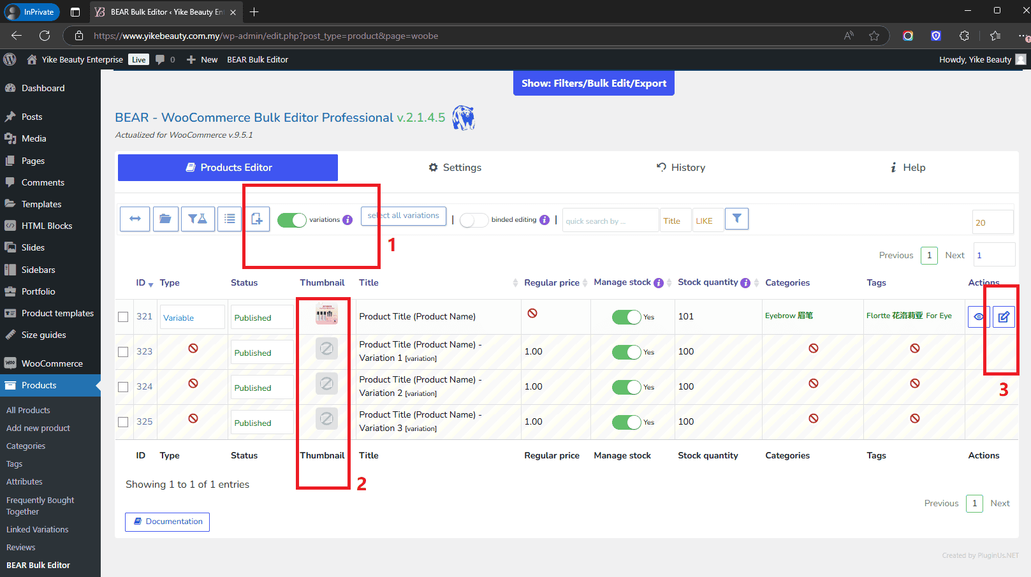Click the no-price icon in row 321 Regular price
The width and height of the screenshot is (1031, 577).
pyautogui.click(x=532, y=313)
